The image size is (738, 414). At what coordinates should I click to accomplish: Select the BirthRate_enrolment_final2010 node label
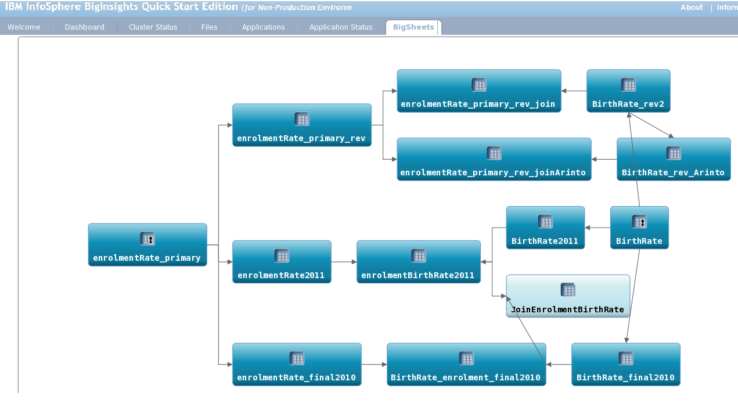pyautogui.click(x=466, y=377)
